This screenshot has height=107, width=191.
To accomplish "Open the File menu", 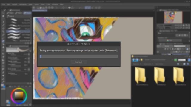I will pyautogui.click(x=3, y=4).
